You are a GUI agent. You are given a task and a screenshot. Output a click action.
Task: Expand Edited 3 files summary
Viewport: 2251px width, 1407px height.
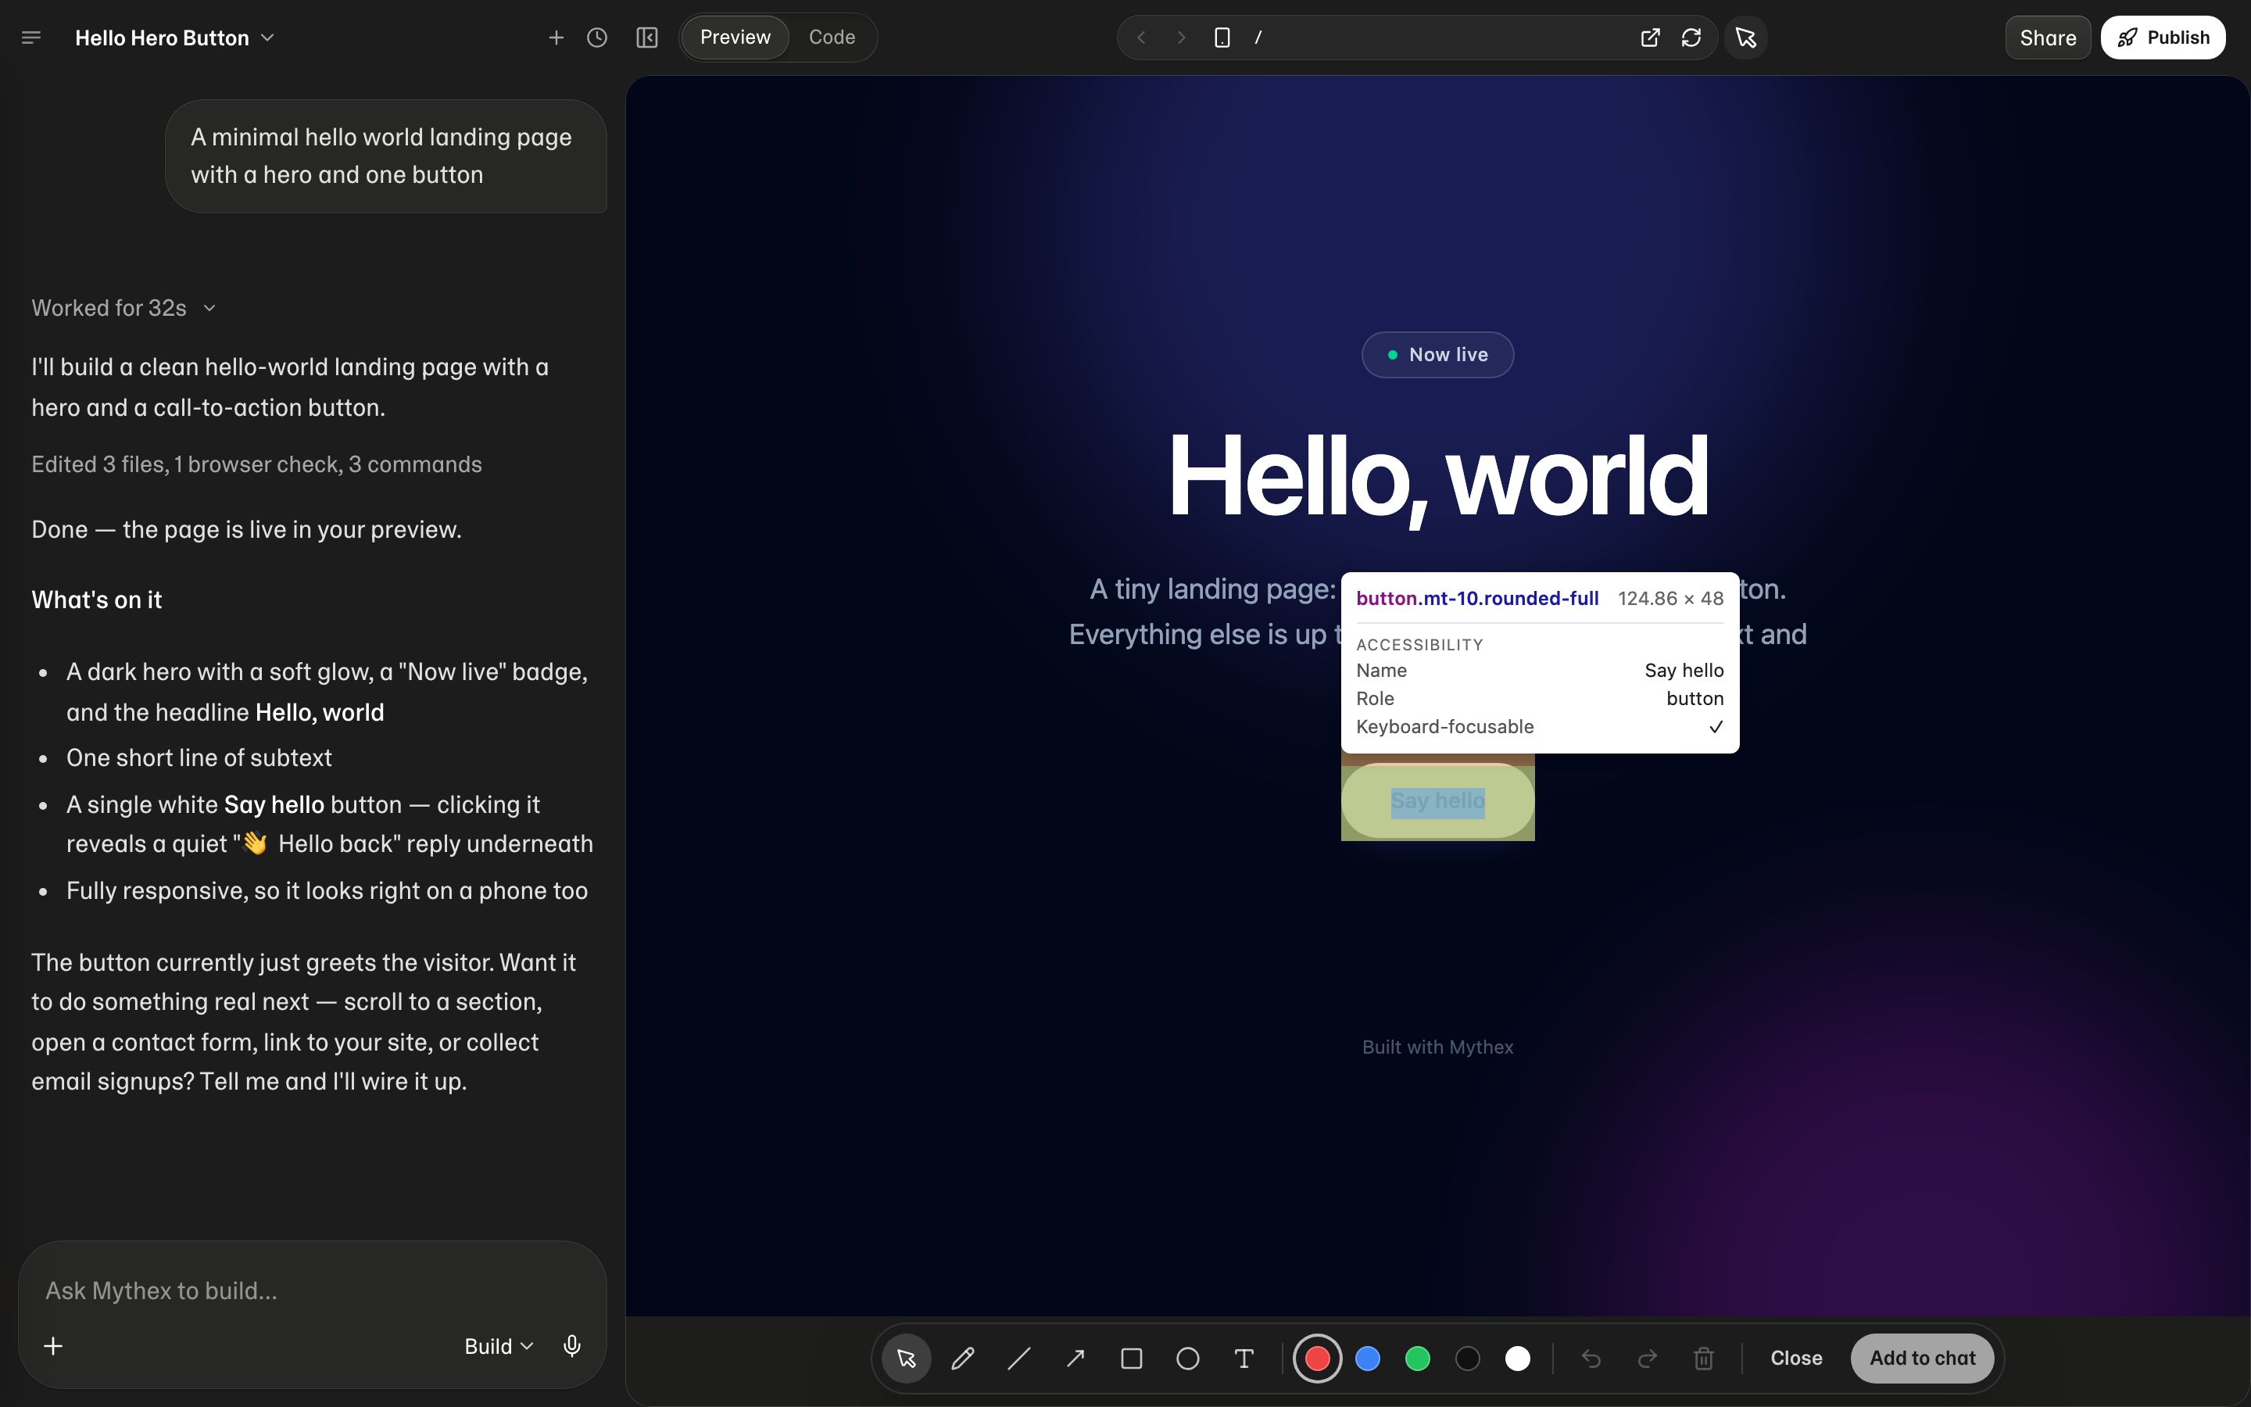[x=256, y=464]
